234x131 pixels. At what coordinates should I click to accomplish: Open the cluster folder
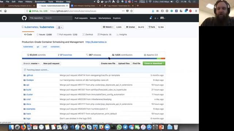[29, 95]
